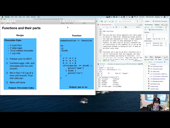Click the RStudio new file plus icon
Image resolution: width=170 pixels, height=128 pixels.
point(97,21)
